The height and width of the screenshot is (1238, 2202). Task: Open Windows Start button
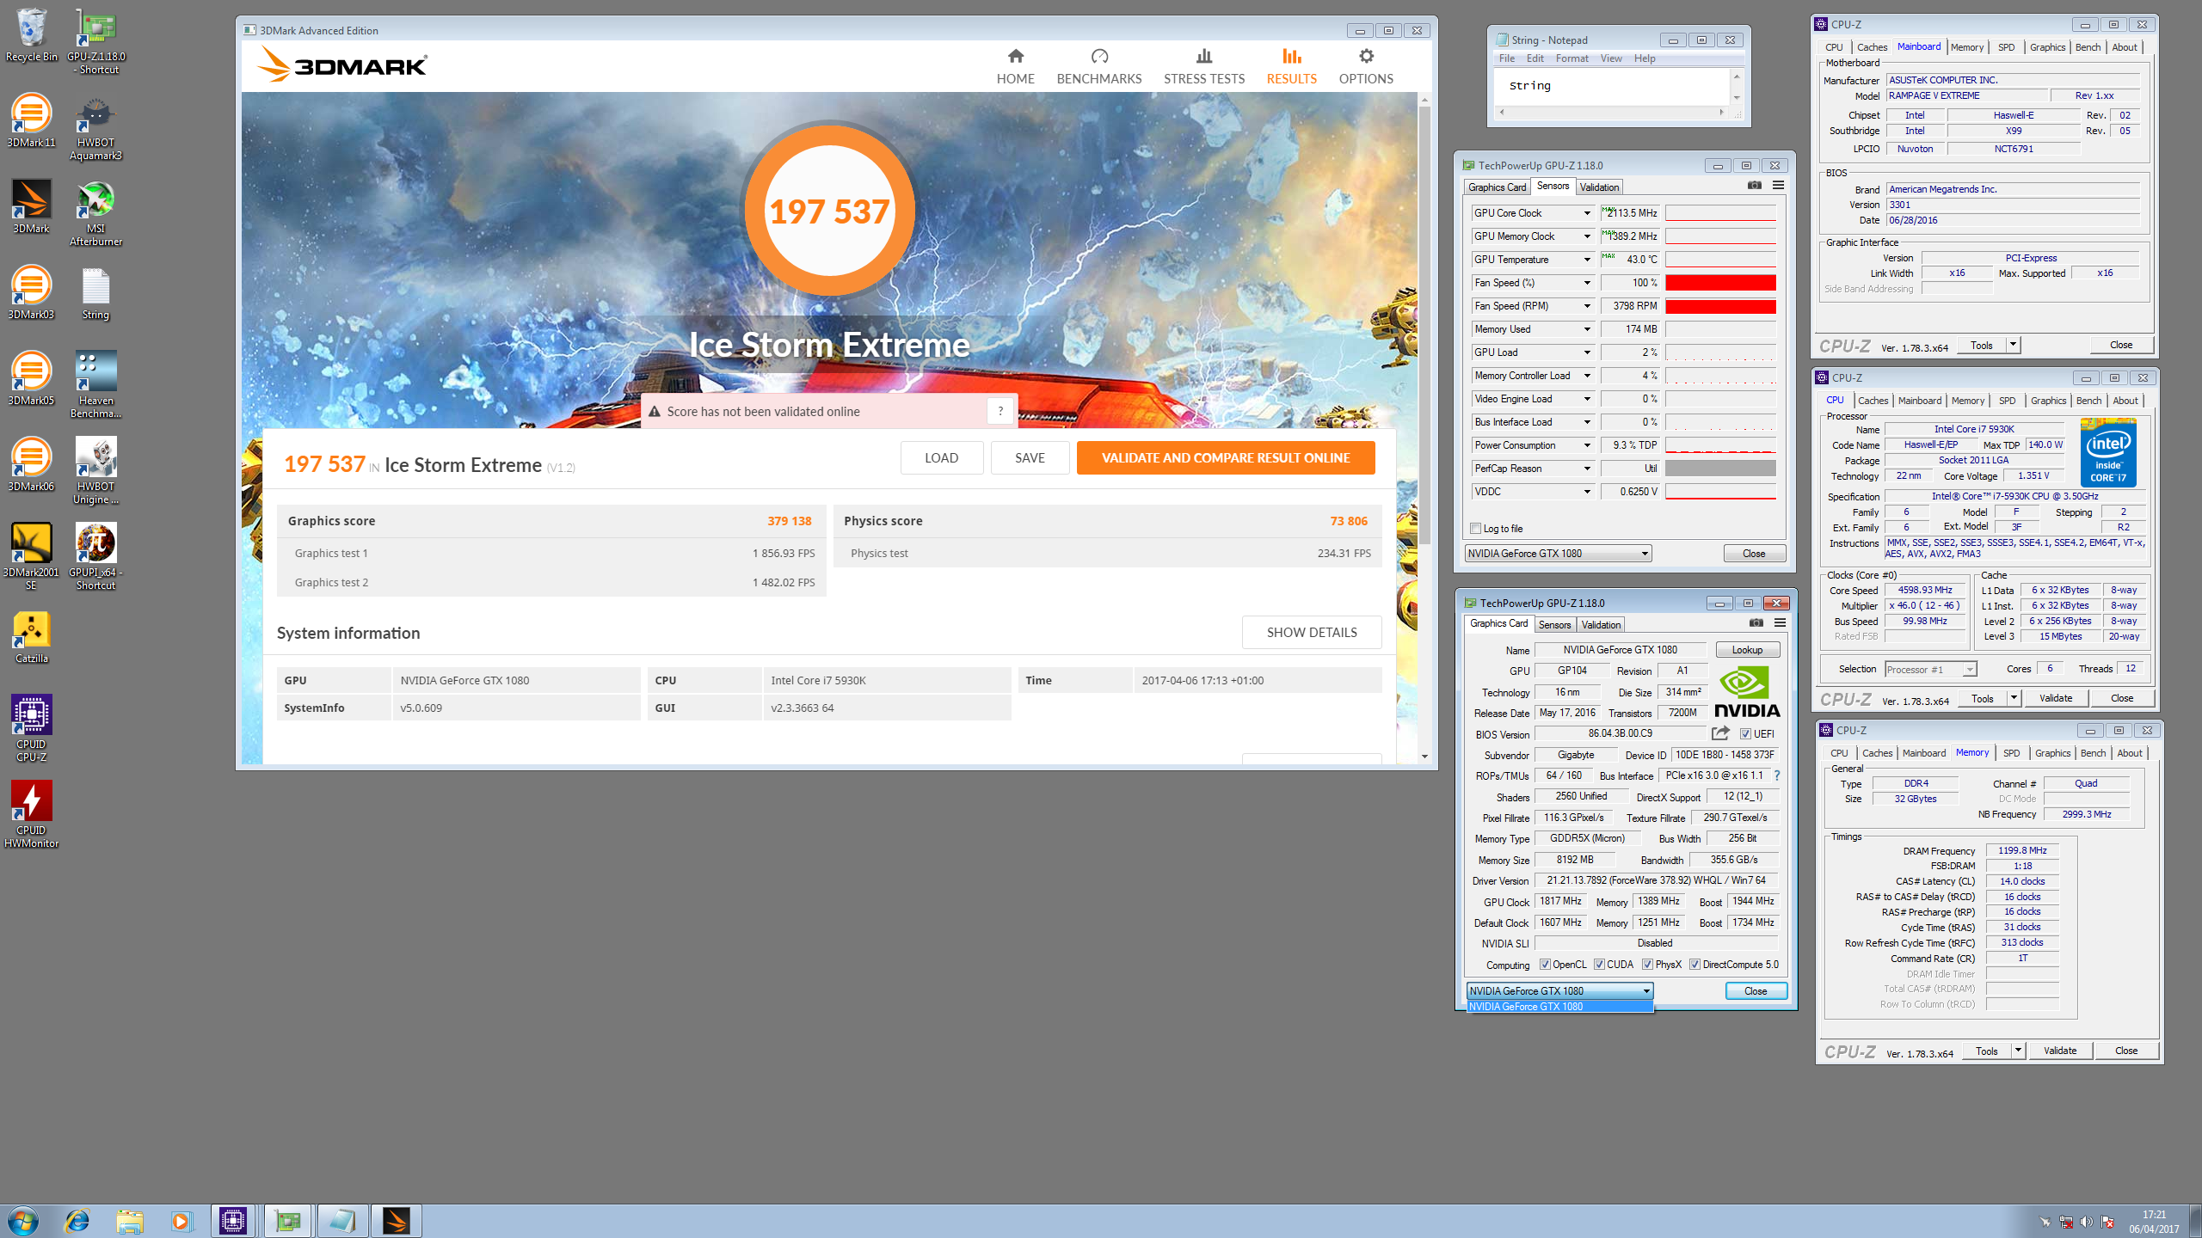[x=23, y=1221]
